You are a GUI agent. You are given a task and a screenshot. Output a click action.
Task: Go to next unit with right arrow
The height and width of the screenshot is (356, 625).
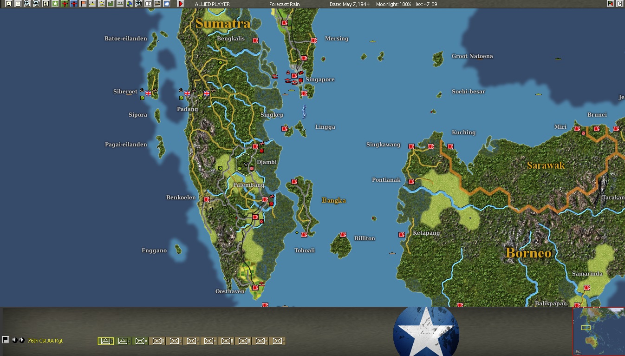coord(21,340)
